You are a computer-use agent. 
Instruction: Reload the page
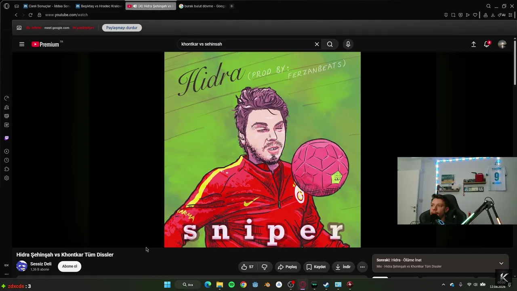[x=30, y=15]
